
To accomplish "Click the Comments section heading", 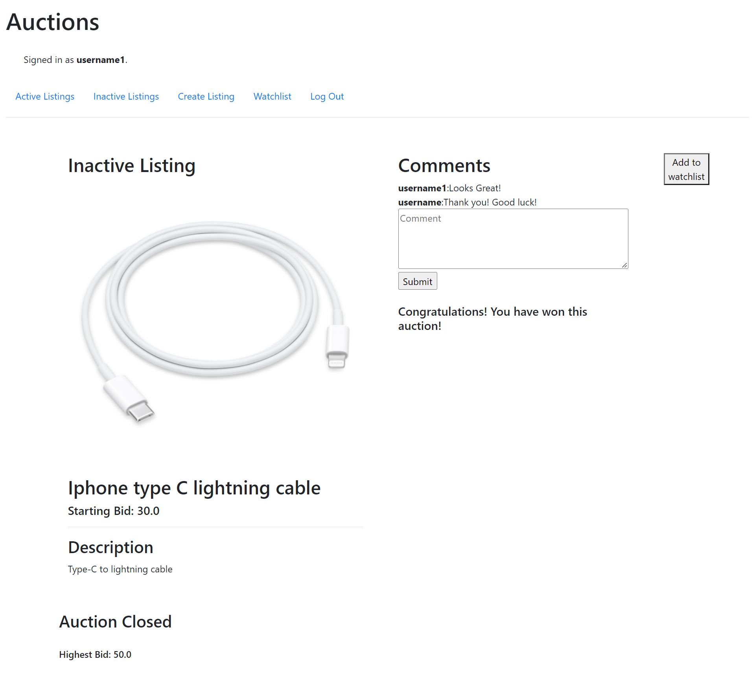I will tap(444, 166).
